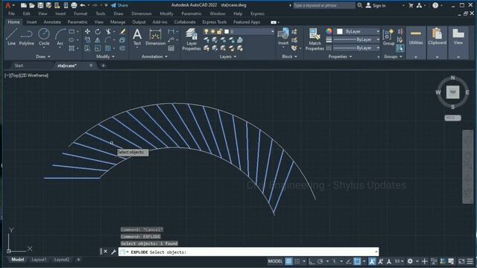Viewport: 477px width, 268px height.
Task: Select the Line tool
Action: (12, 36)
